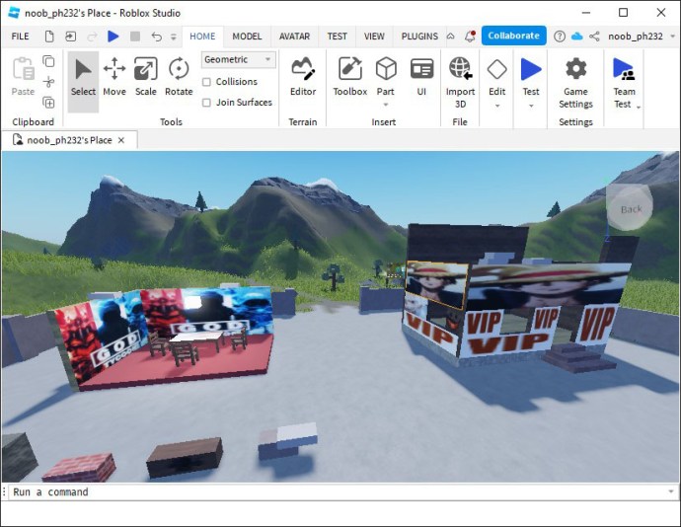Select the noob_ph232's Place document tab
681x527 pixels.
coord(69,140)
